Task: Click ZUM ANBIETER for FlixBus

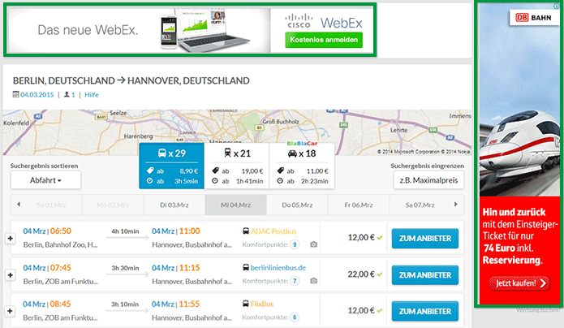Action: (x=425, y=312)
